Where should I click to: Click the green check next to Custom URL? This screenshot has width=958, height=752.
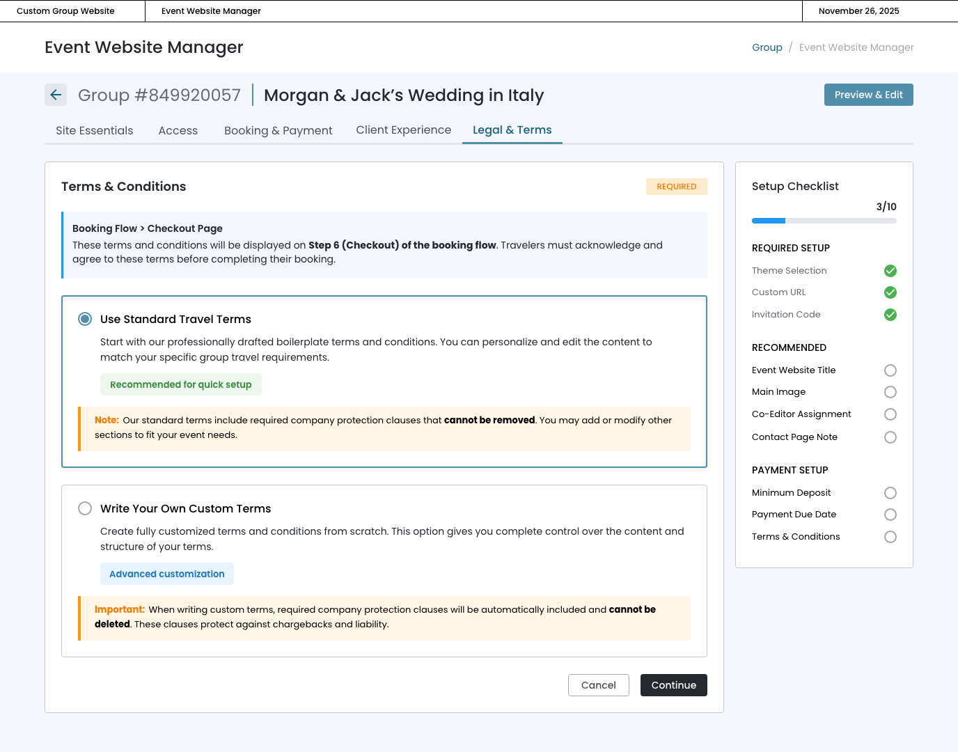(890, 292)
